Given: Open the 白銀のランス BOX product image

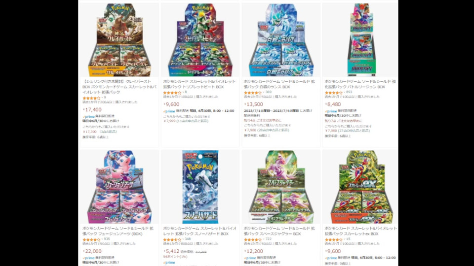Looking at the screenshot, I should (281, 40).
